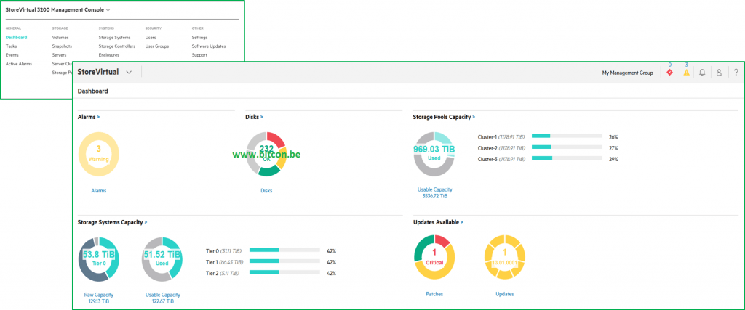Click the Cluster-2 capacity progress bar
The width and height of the screenshot is (745, 310).
567,147
